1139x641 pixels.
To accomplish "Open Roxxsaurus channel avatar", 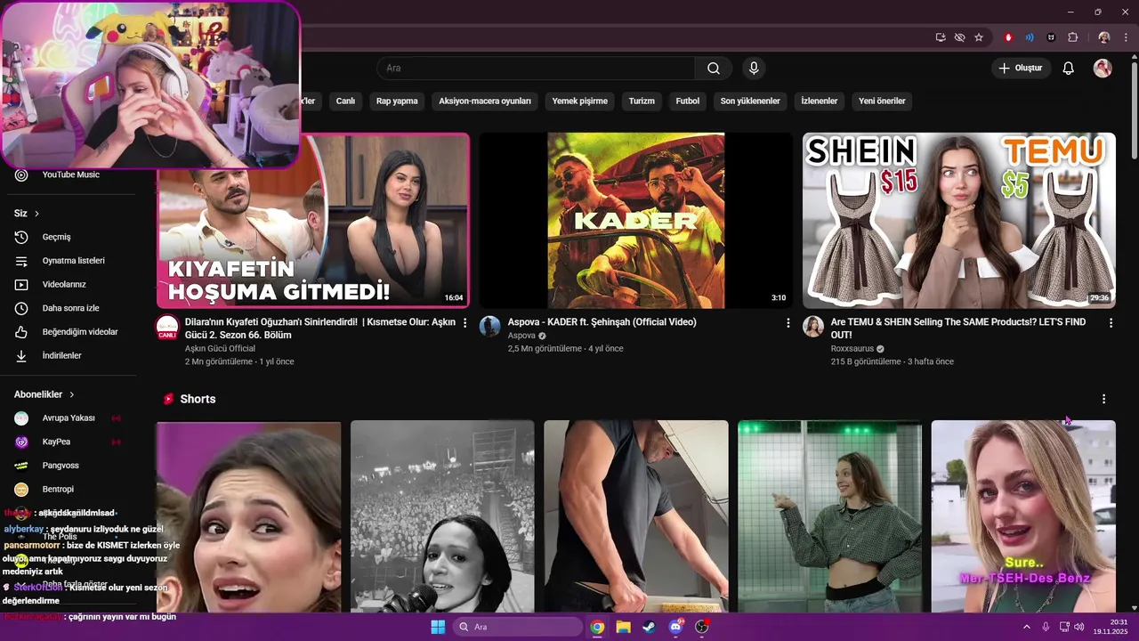I will coord(813,327).
